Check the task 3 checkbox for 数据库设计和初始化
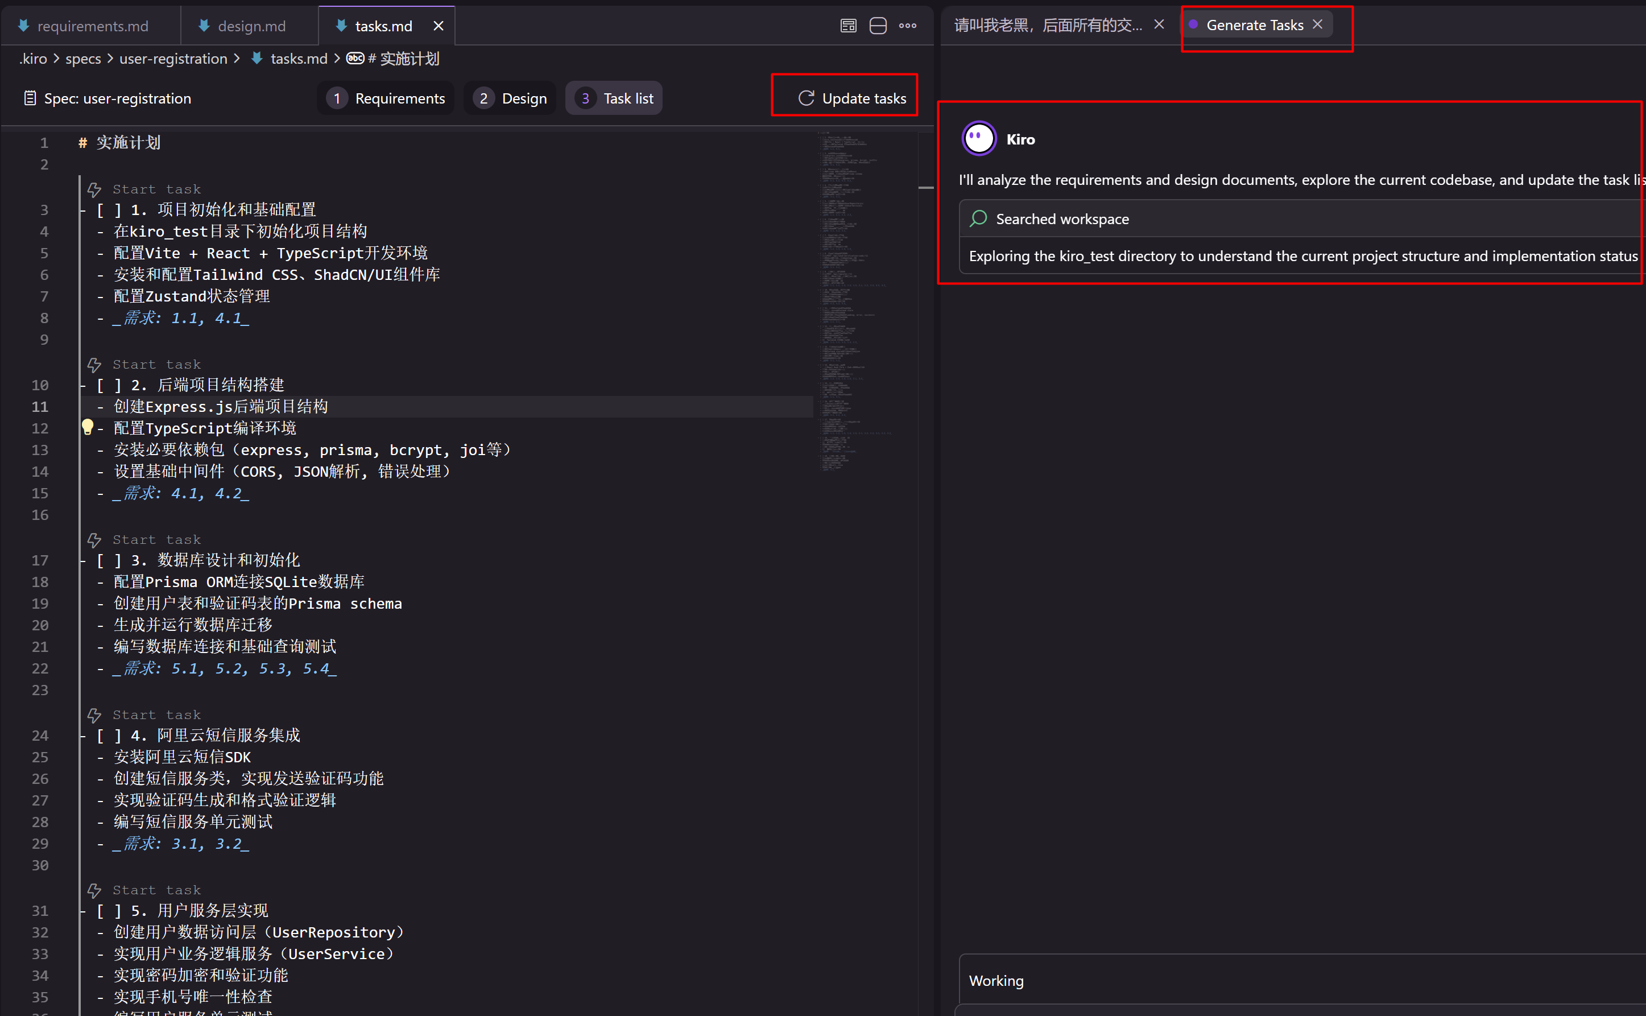Screen dimensions: 1646x1016 109,560
